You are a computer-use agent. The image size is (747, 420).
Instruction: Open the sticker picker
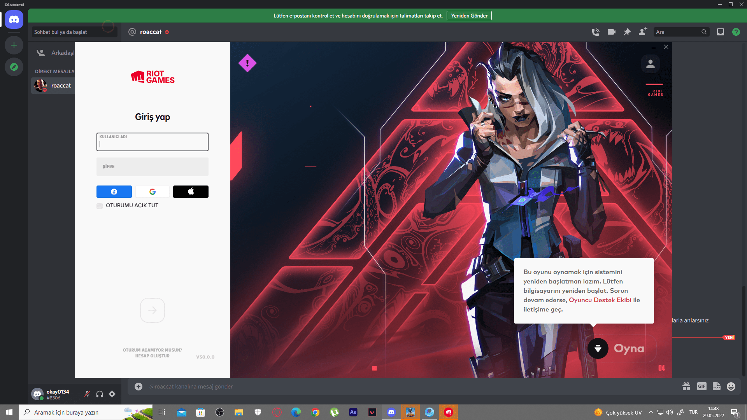pos(717,386)
